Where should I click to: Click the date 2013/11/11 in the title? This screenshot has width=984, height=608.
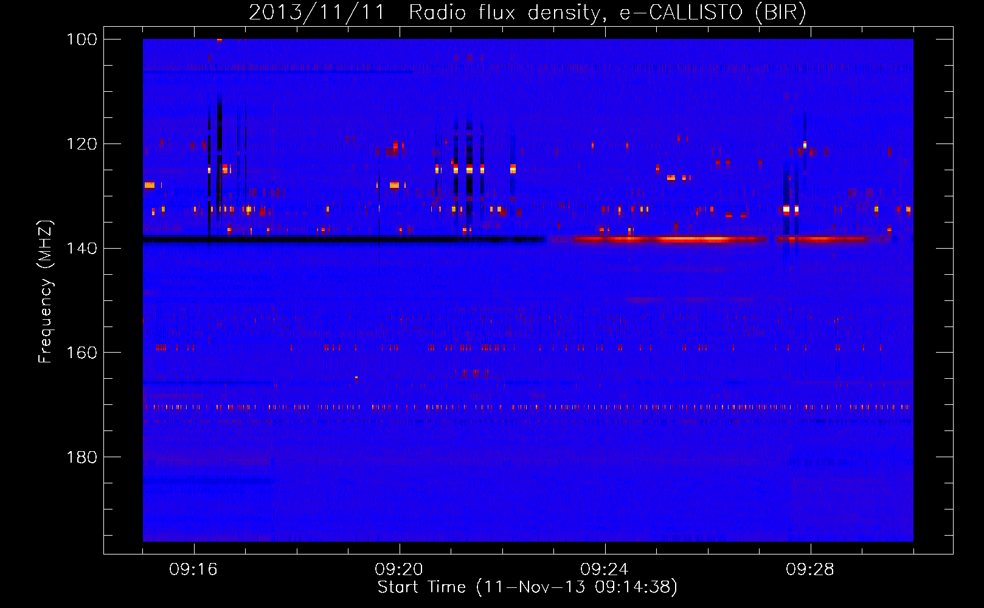pos(317,12)
